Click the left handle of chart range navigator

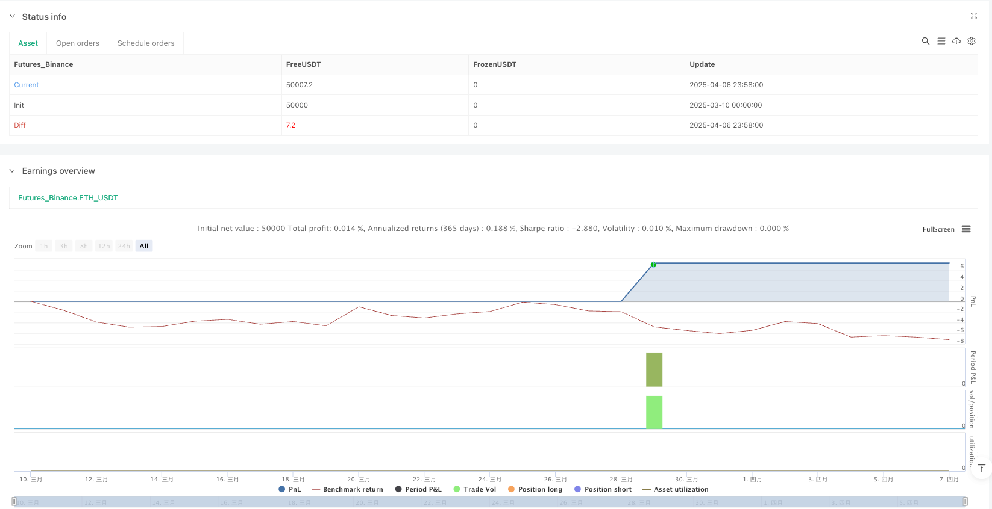[14, 501]
